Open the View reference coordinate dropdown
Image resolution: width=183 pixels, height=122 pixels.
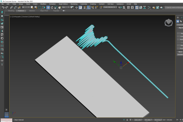pos(66,7)
